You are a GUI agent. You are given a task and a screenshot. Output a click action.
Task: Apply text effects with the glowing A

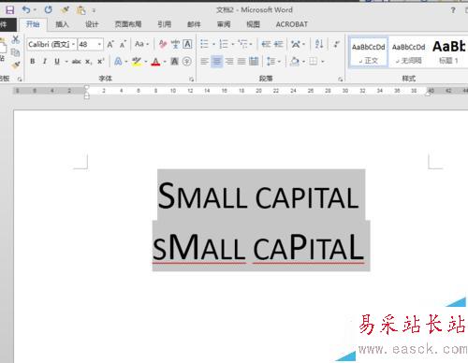click(118, 62)
